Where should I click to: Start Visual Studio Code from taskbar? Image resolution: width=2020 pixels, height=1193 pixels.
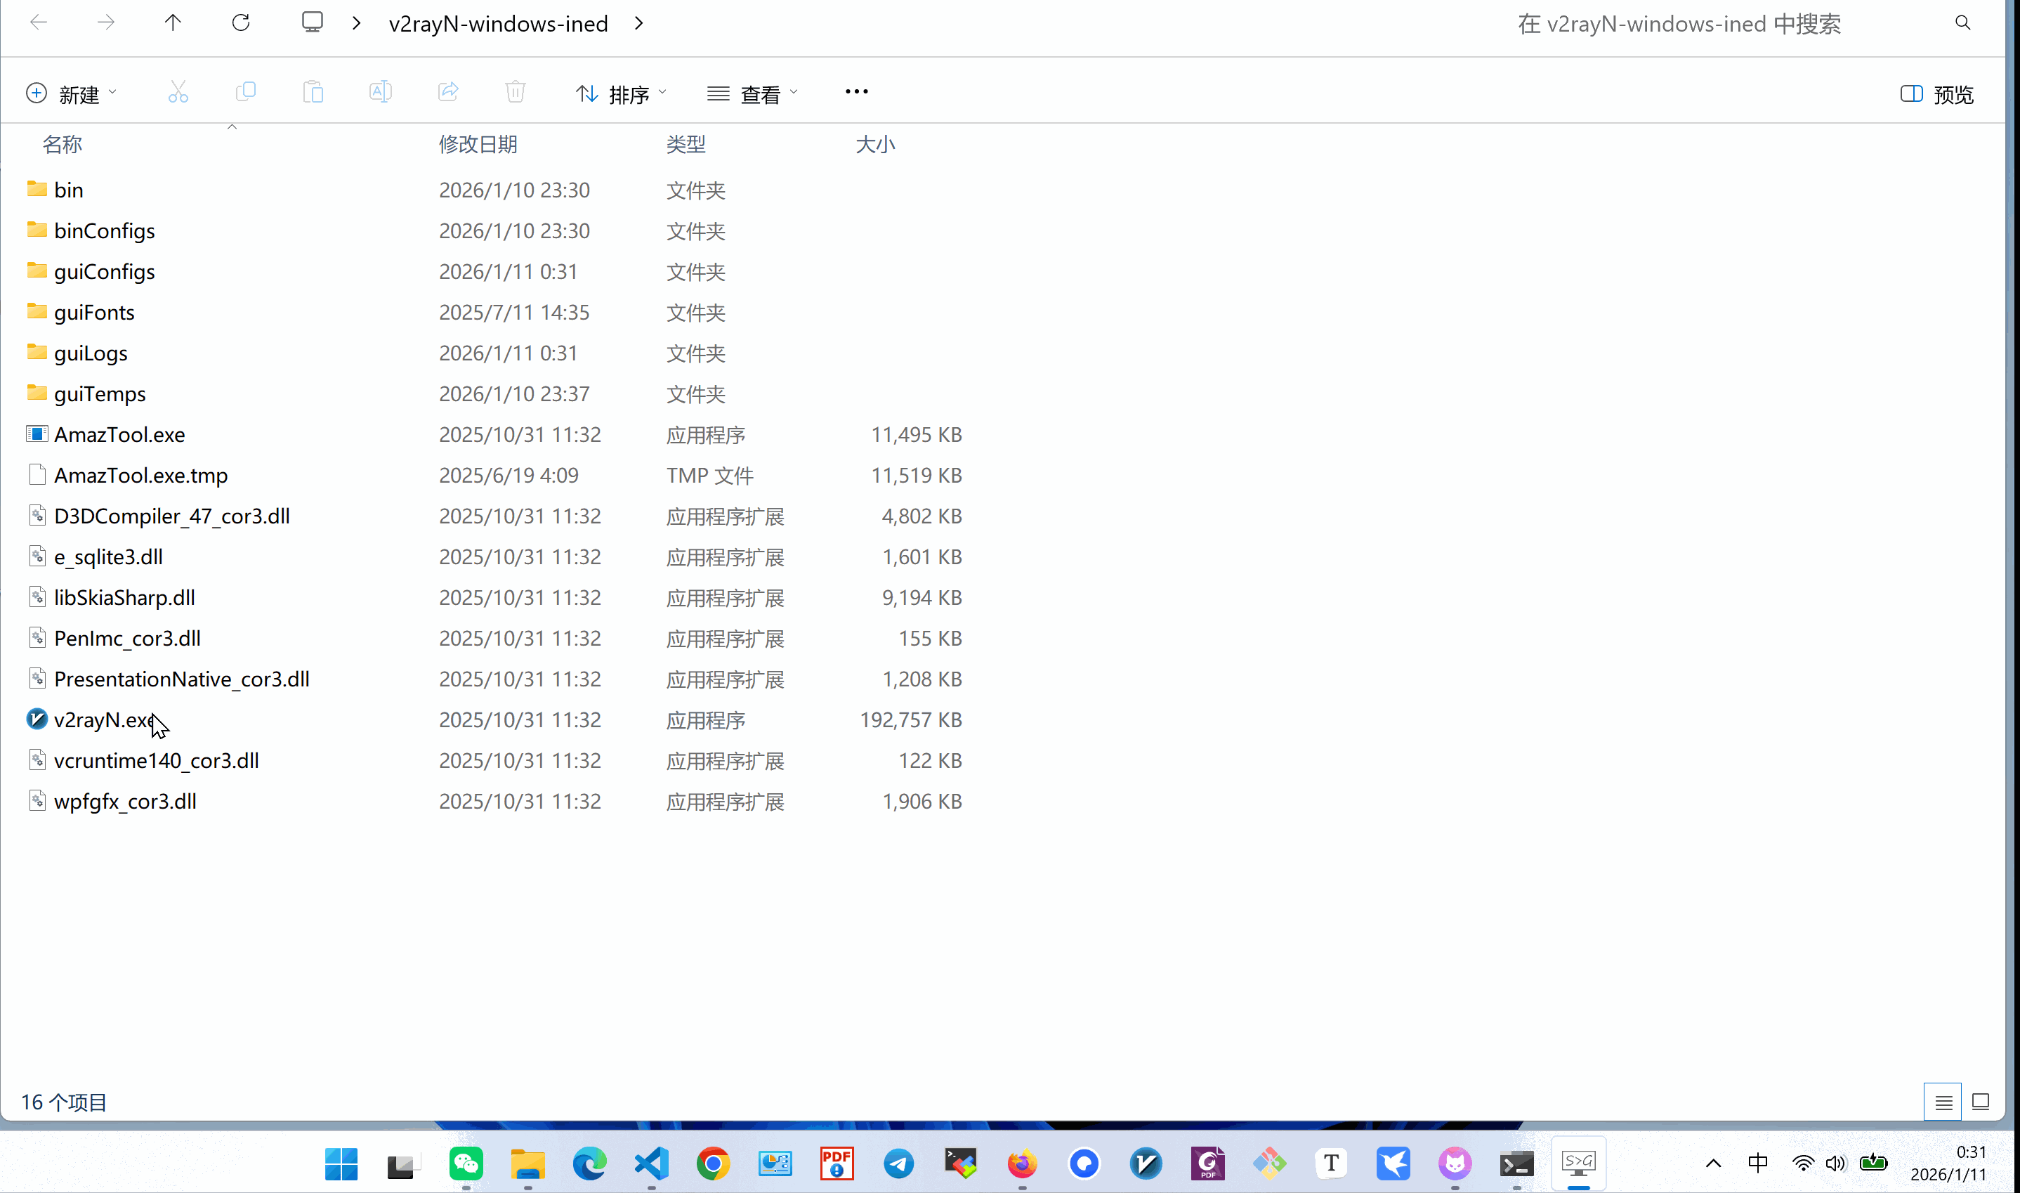[x=651, y=1163]
